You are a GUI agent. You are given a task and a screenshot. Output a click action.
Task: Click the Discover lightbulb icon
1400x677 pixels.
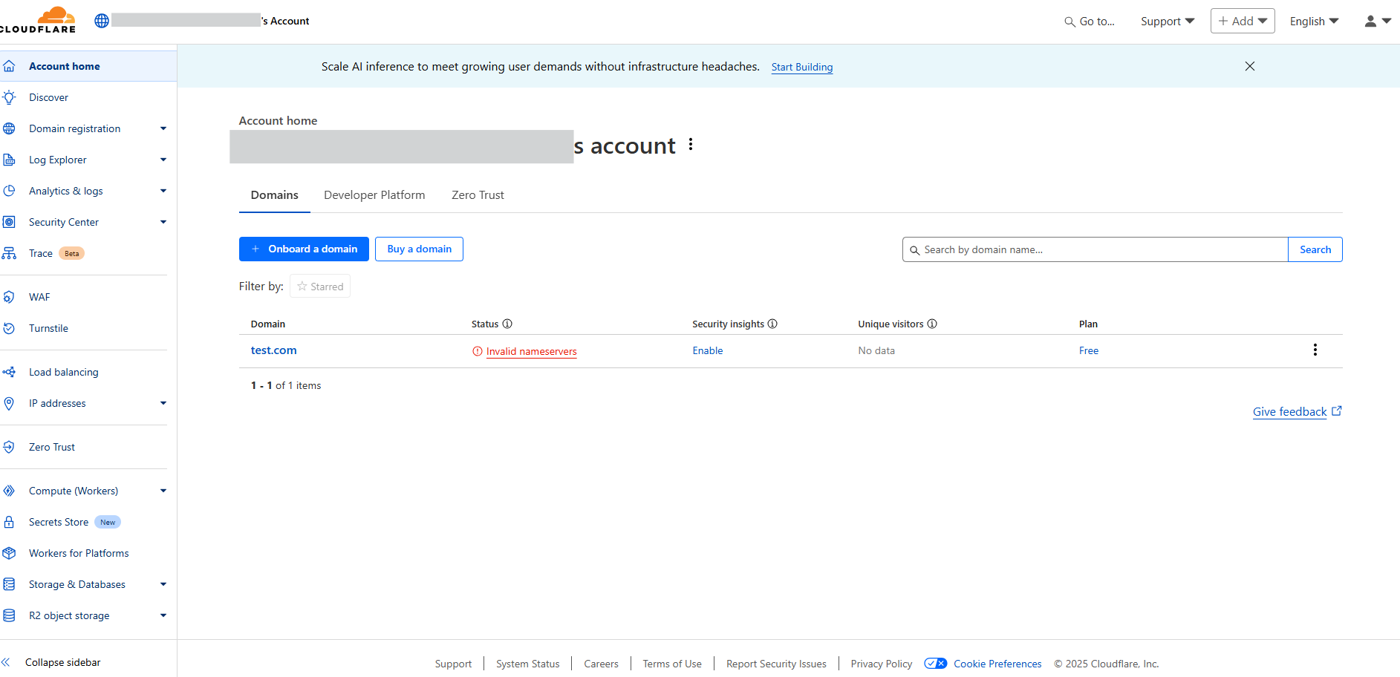(9, 97)
